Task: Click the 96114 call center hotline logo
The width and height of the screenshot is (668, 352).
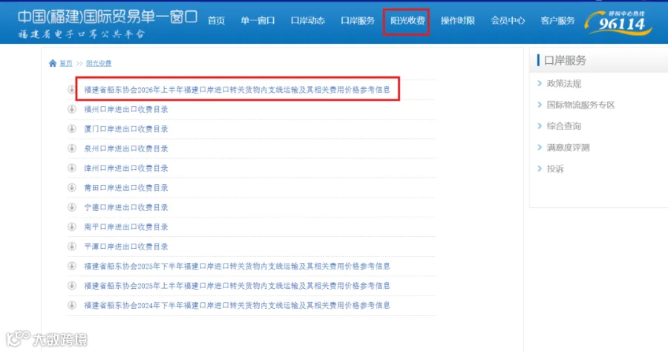Action: pyautogui.click(x=618, y=22)
